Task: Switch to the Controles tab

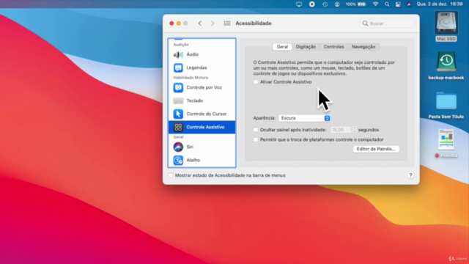Action: point(334,47)
